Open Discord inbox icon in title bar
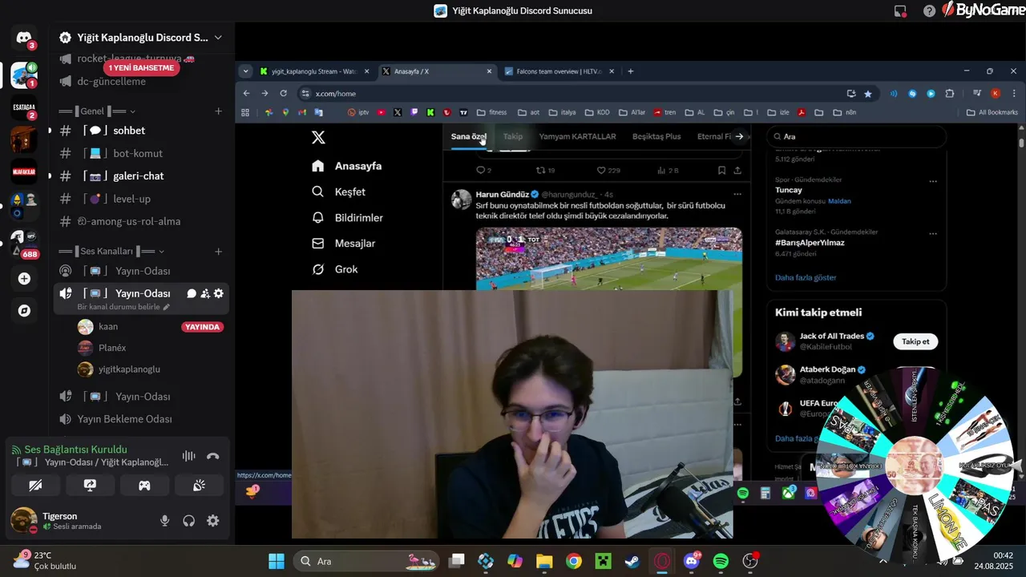1026x577 pixels. (900, 11)
